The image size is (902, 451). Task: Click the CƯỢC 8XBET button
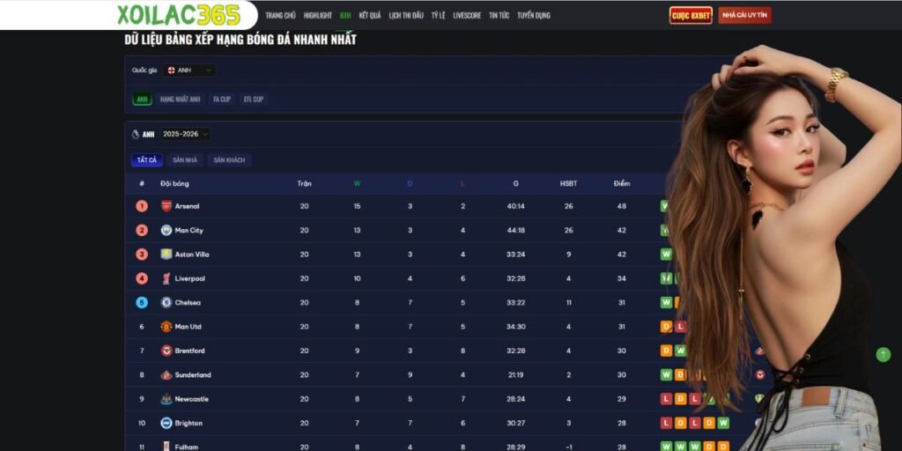[x=691, y=16]
